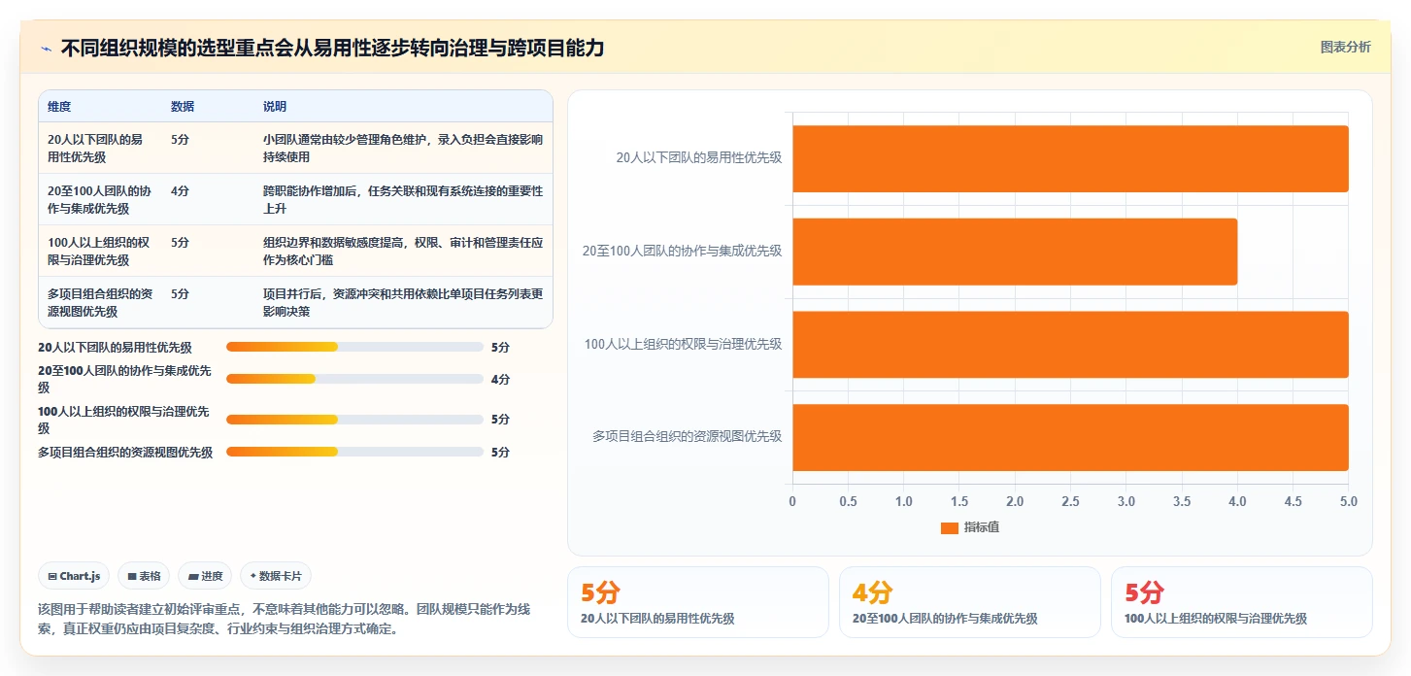Click progress bar for 20至100人团队的协作与集成优先级
This screenshot has height=676, width=1411.
pyautogui.click(x=354, y=379)
